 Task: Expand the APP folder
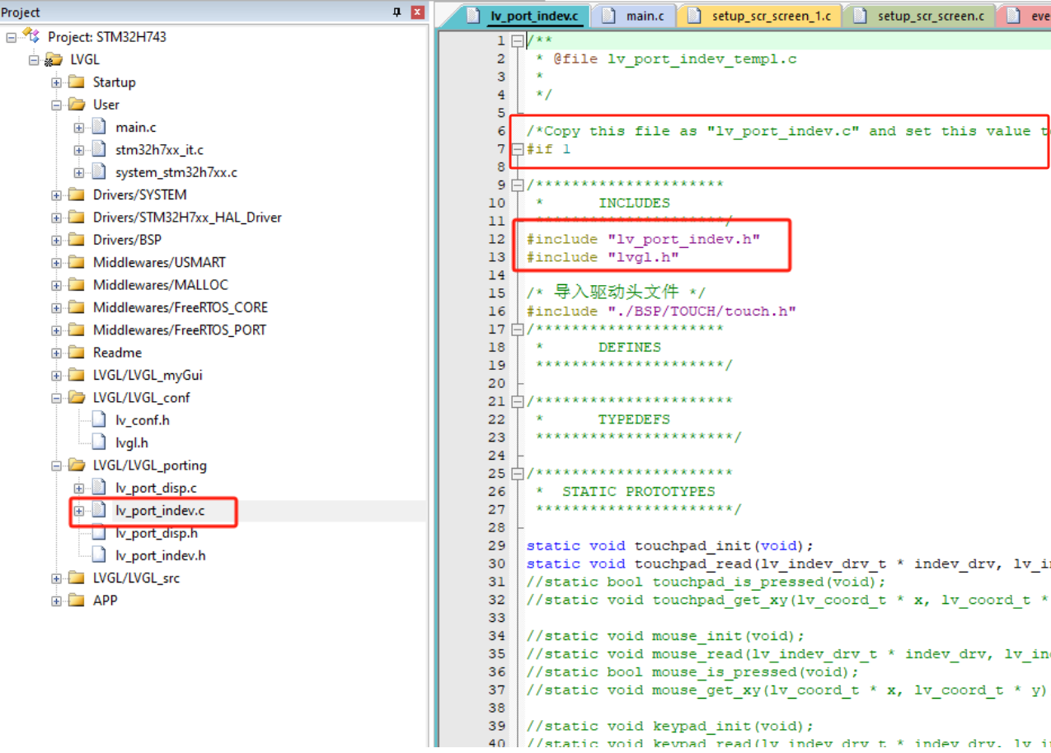pos(56,601)
